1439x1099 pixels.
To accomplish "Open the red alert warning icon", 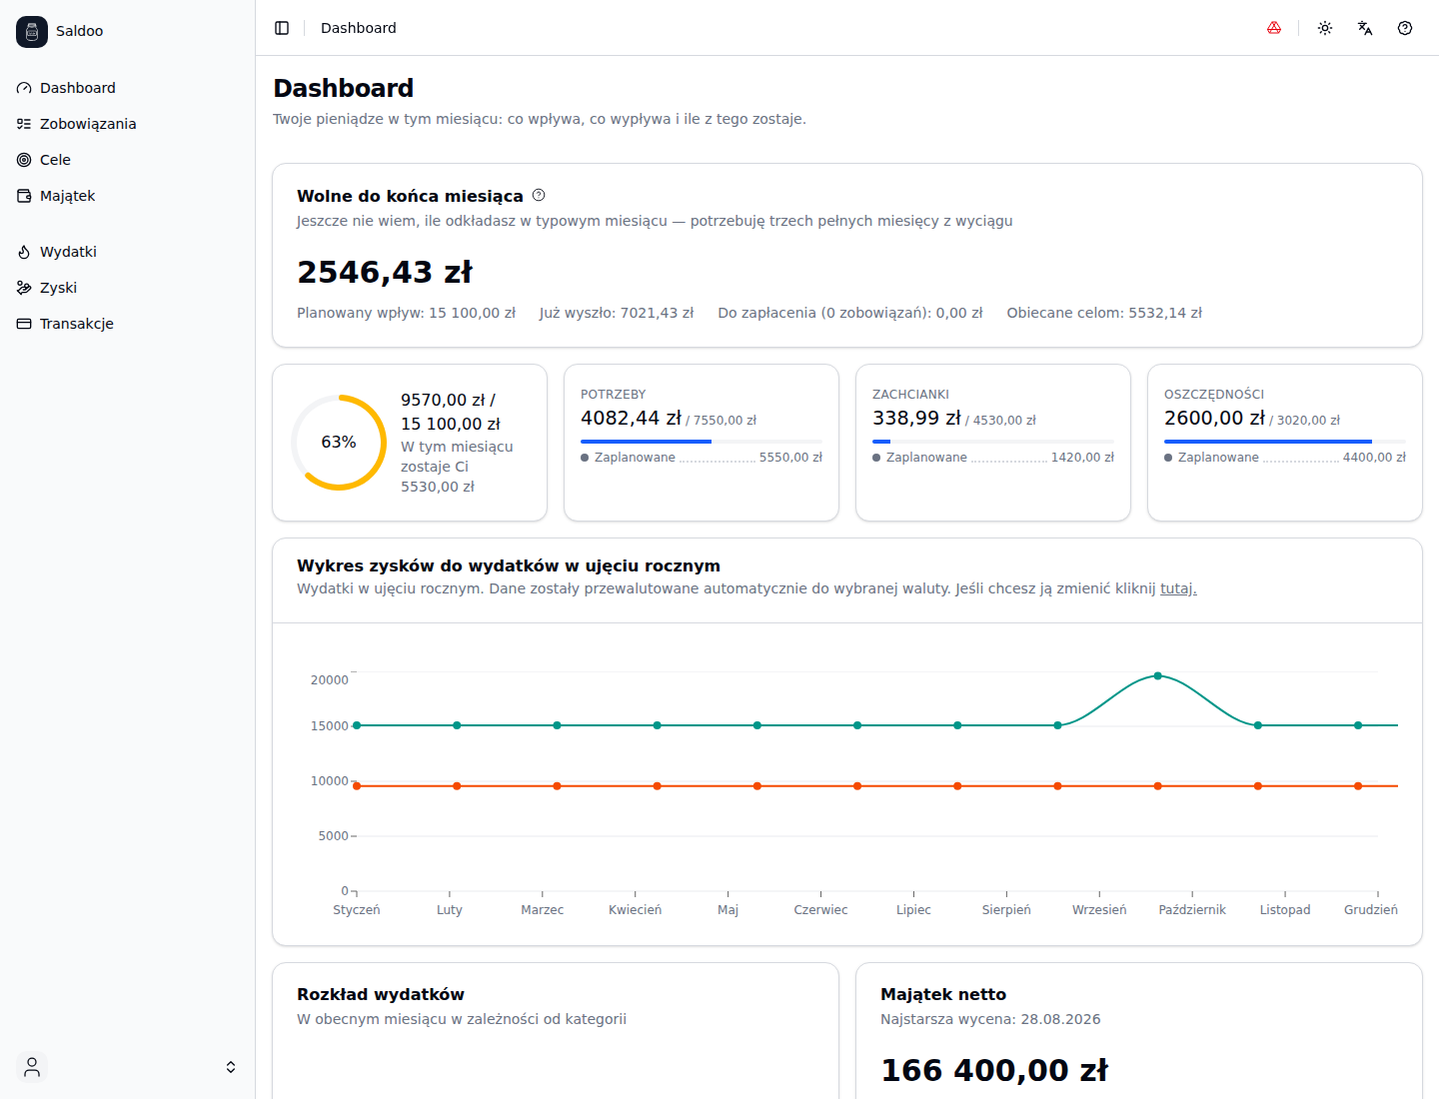I will coord(1274,28).
